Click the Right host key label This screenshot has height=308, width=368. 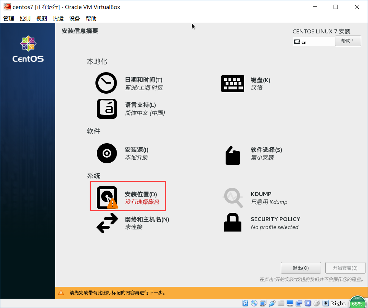tap(338, 303)
